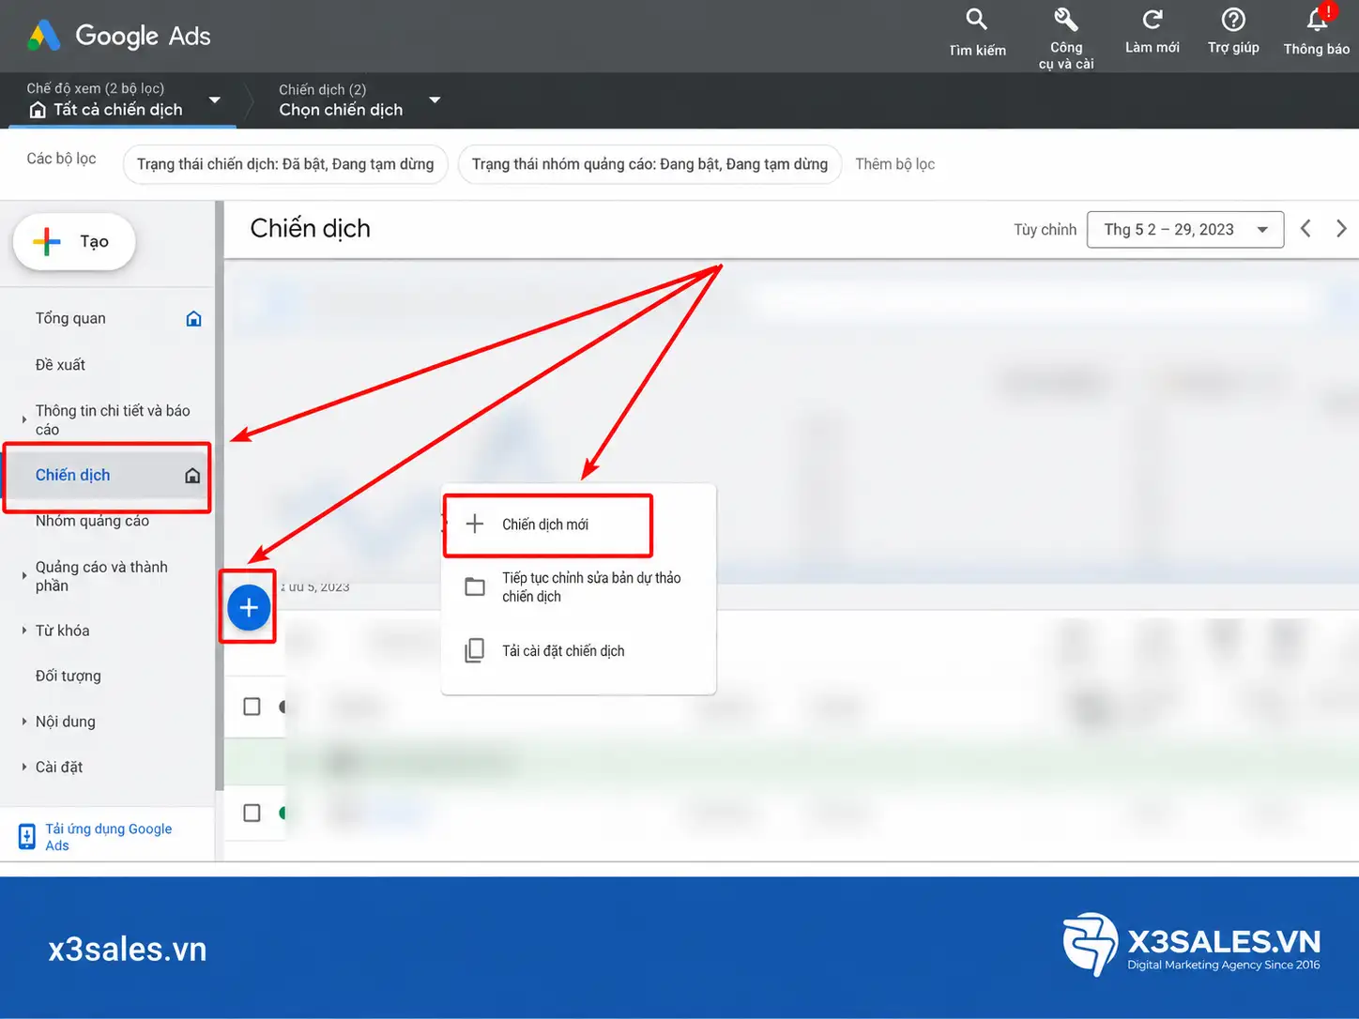Choose Tiếp tục chỉnh sửa bản dự thảo chiến dịch
Image resolution: width=1359 pixels, height=1019 pixels.
578,587
